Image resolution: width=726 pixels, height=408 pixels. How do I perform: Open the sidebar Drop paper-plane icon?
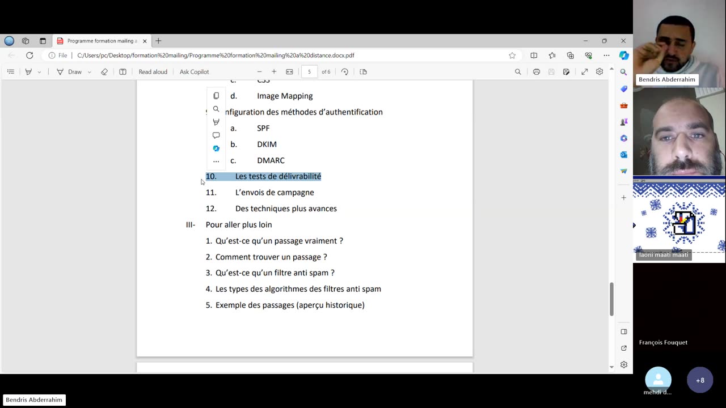tap(624, 171)
